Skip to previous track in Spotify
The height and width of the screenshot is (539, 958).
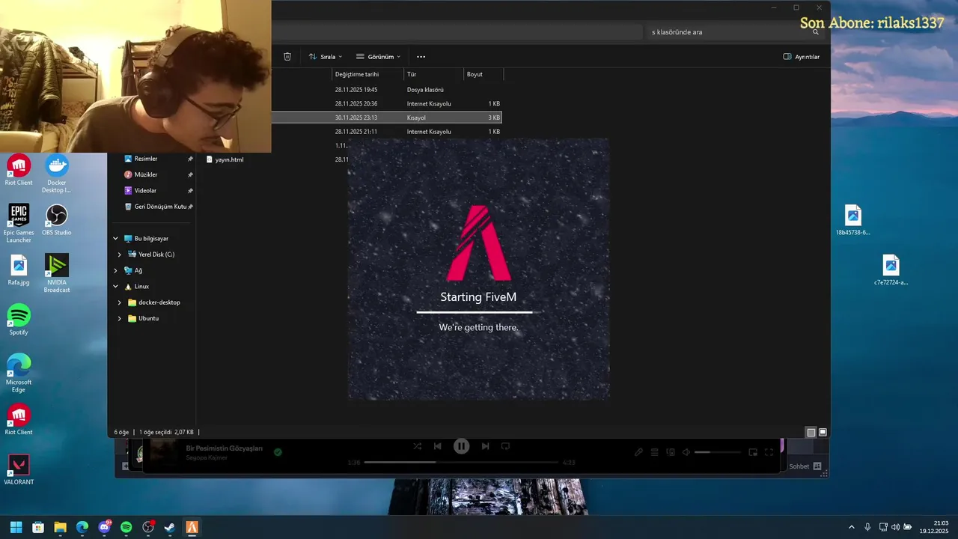(x=438, y=446)
